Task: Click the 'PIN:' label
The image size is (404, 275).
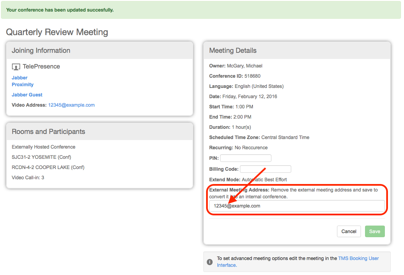Action: click(x=214, y=158)
